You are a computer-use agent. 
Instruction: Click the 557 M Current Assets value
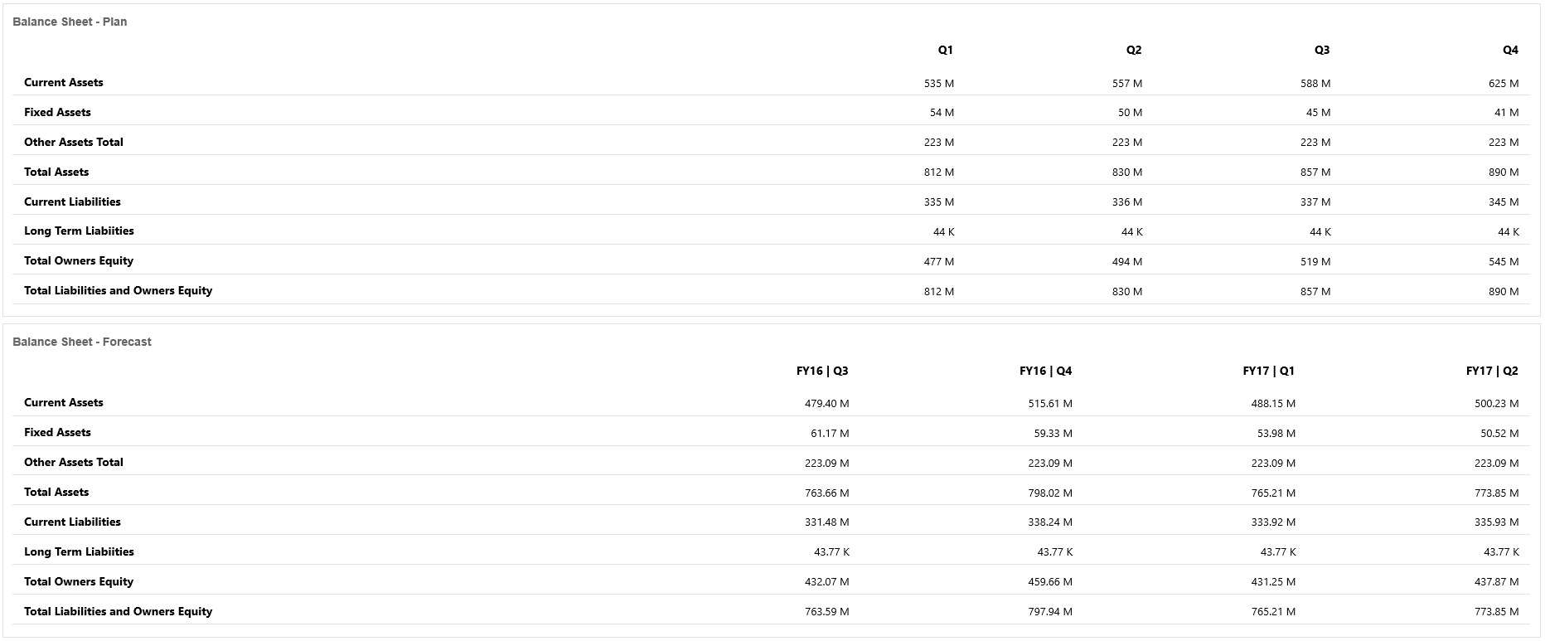point(1127,83)
